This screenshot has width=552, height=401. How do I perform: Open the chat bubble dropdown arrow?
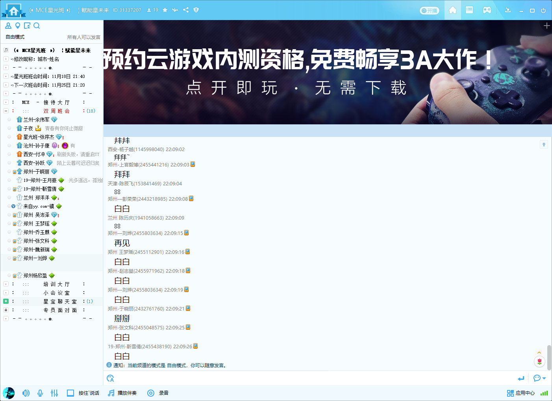coord(544,378)
